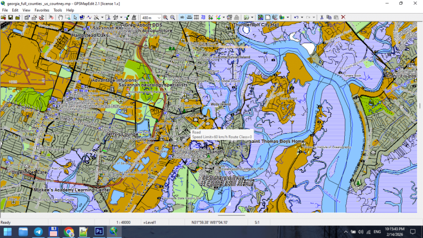423x238 pixels.
Task: Click the red eraser-like toolbar icon
Action: coord(51,17)
